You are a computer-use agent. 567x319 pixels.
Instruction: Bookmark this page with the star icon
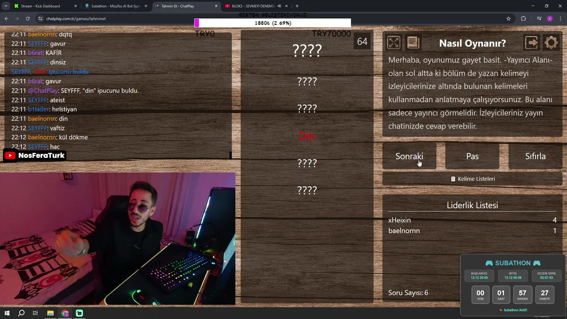[509, 19]
